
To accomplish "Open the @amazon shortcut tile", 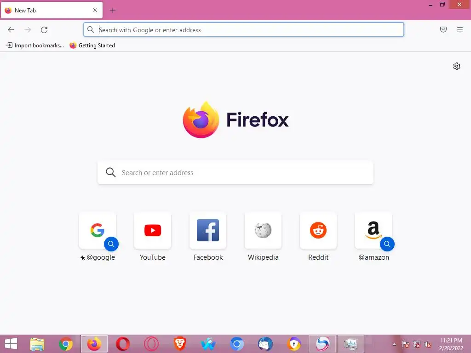I will point(373,231).
